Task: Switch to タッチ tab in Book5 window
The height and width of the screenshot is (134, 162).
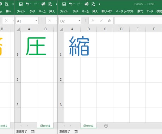Action: click(75, 11)
